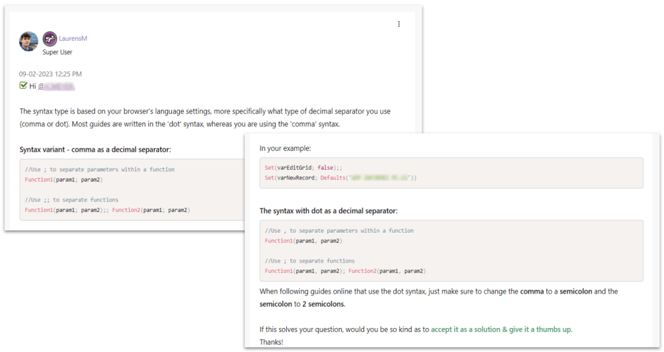Click the Function1(param1, param2); Function2 code line
This screenshot has width=664, height=352.
point(345,271)
